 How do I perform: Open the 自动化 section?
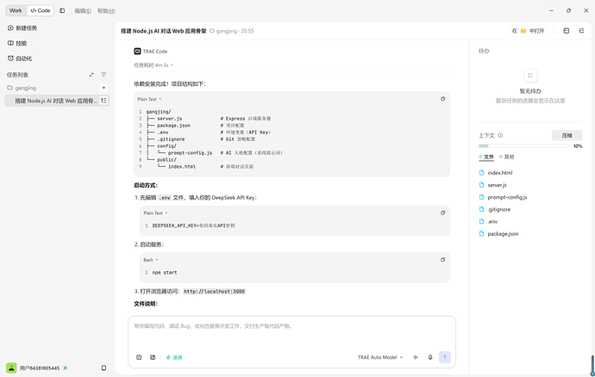(x=20, y=59)
